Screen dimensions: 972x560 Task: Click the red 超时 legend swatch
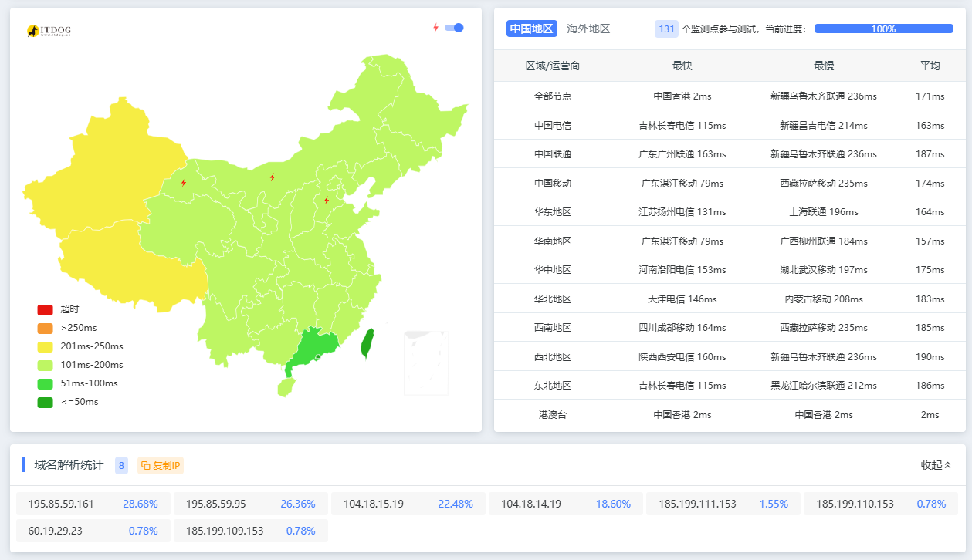coord(45,309)
